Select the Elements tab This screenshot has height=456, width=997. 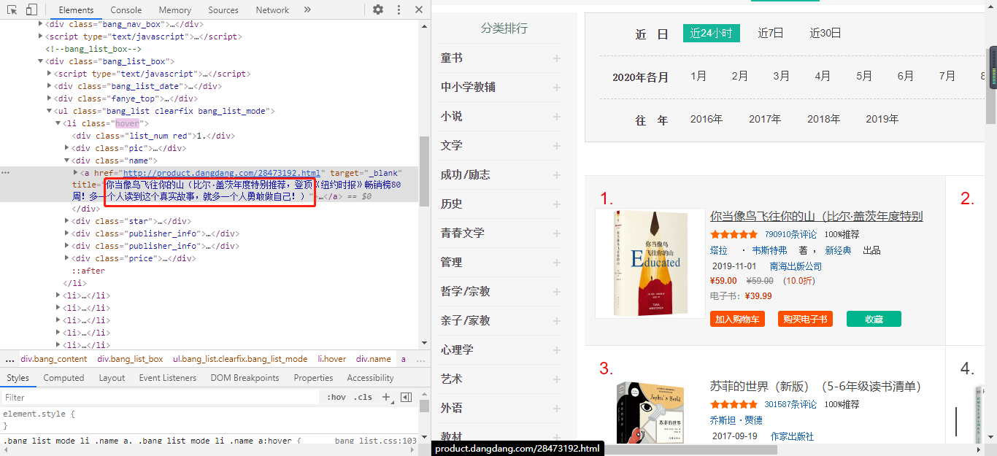[x=76, y=10]
